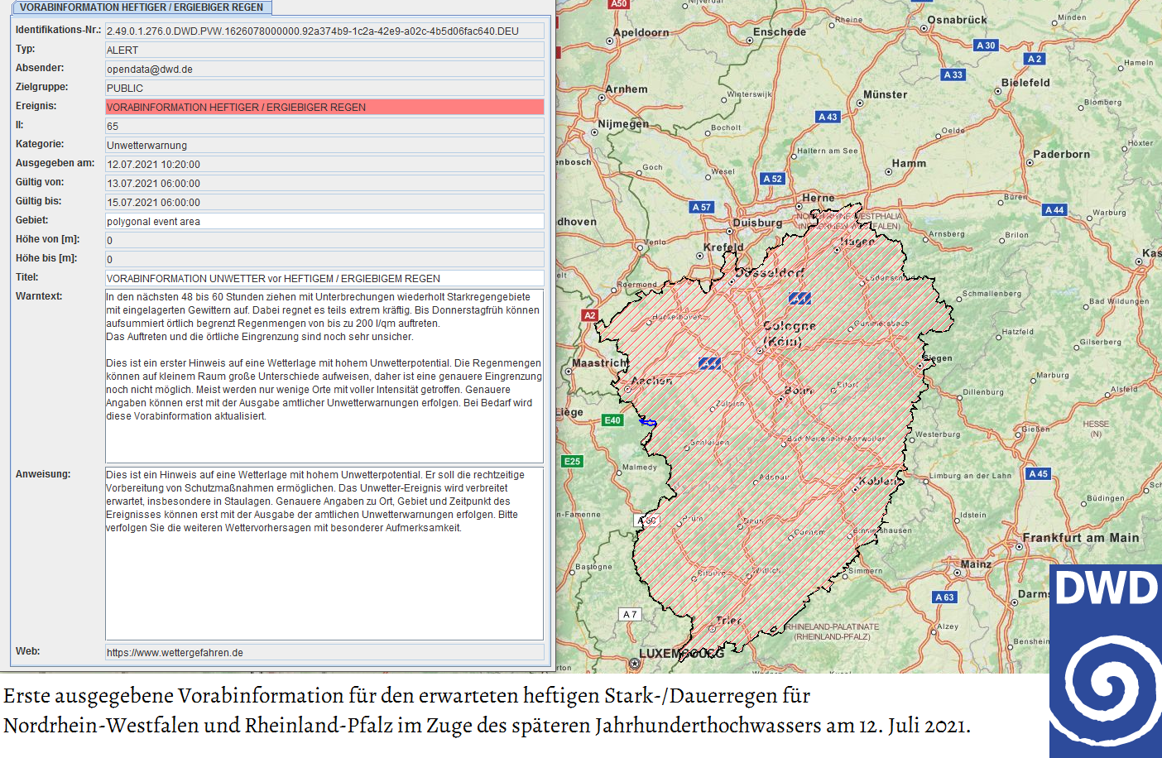Click the A 63 highway shield

click(944, 597)
